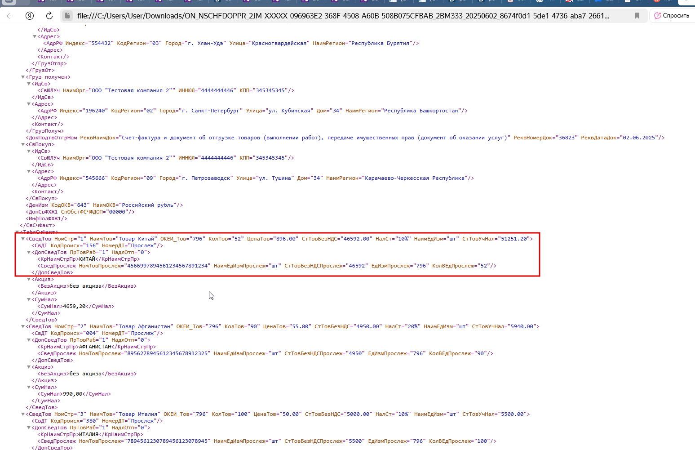Collapse the ИдСв node under СвПокуп
The width and height of the screenshot is (695, 450).
coord(29,151)
